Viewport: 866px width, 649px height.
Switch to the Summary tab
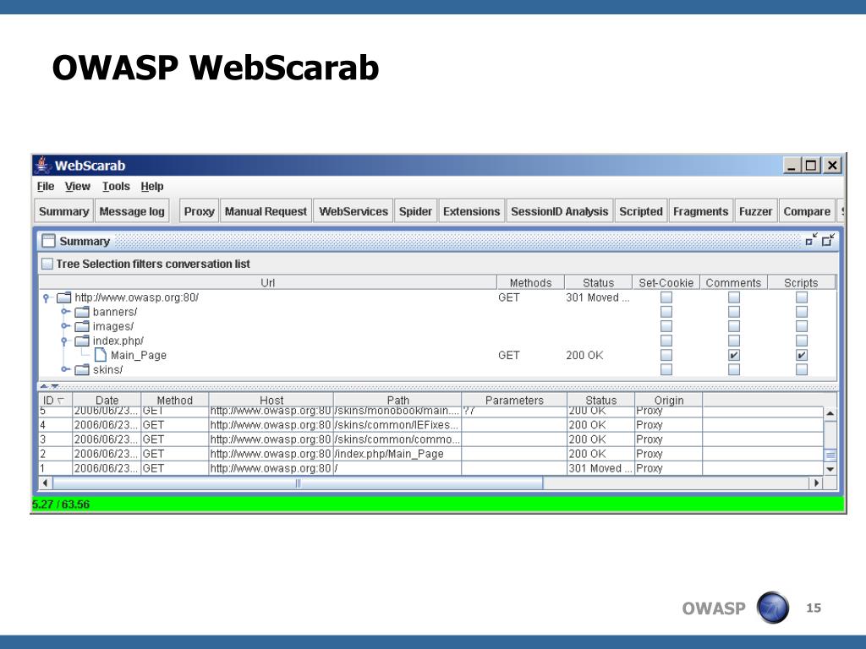click(63, 211)
